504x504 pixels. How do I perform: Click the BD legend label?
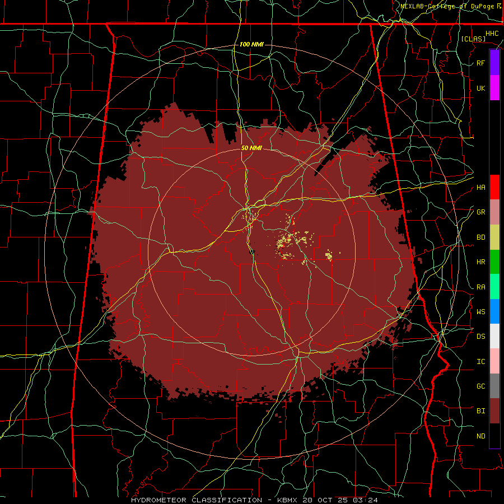(x=480, y=237)
